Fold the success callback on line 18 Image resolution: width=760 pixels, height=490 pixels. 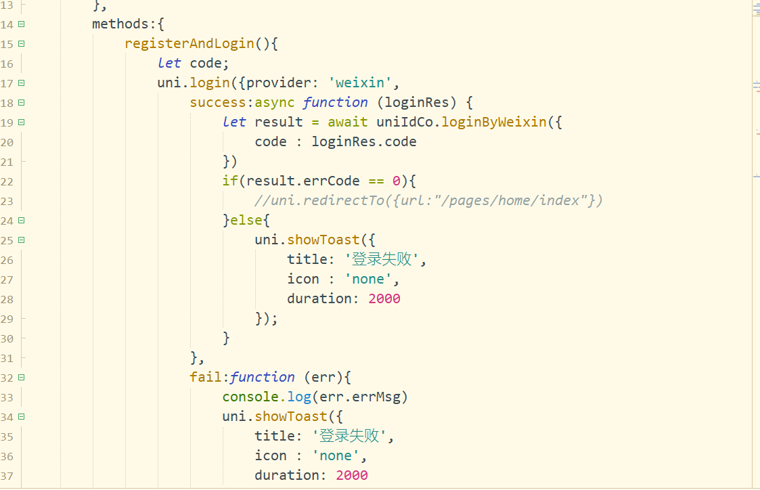(22, 103)
